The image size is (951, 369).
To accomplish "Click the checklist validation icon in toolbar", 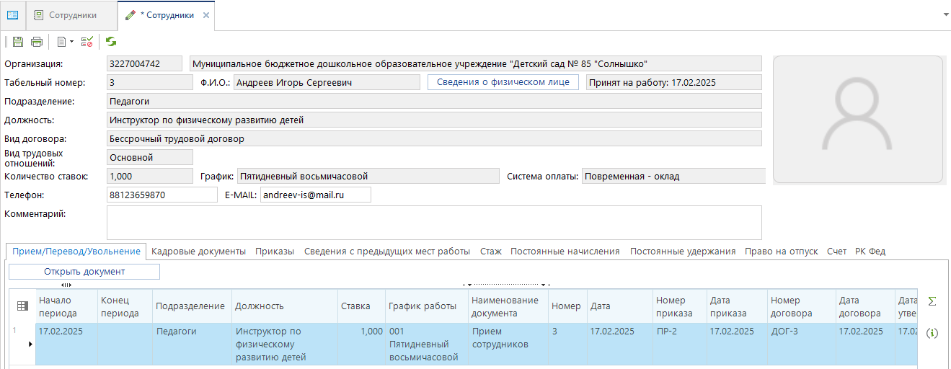I will point(87,42).
